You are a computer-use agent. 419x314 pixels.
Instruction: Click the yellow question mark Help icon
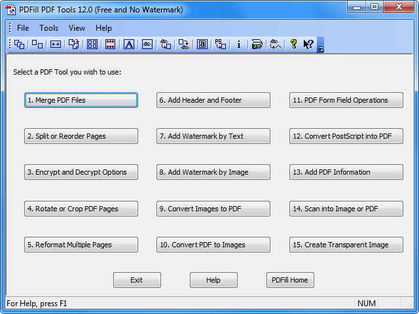point(294,44)
